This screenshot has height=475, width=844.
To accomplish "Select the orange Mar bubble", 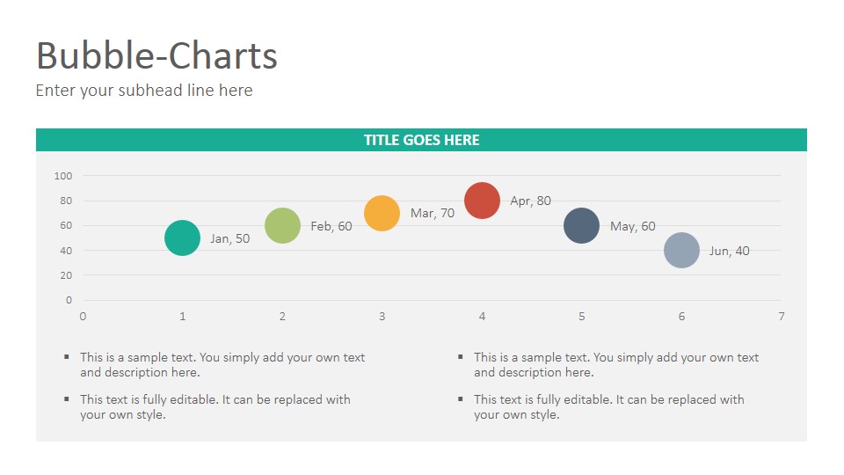I will click(x=382, y=213).
